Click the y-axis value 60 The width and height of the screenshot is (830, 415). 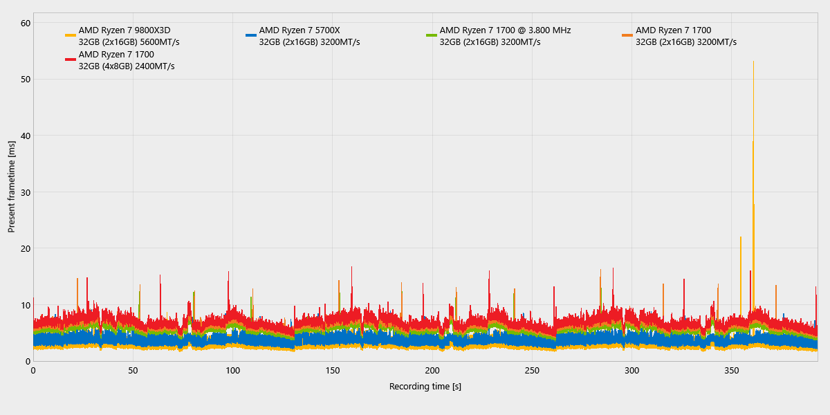point(26,23)
